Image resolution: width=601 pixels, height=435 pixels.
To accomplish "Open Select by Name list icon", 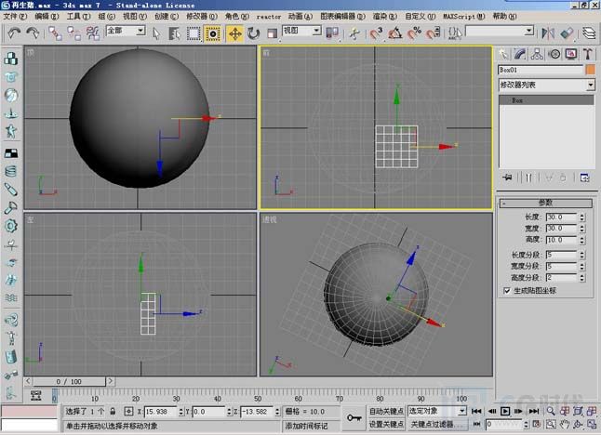I will click(x=175, y=33).
